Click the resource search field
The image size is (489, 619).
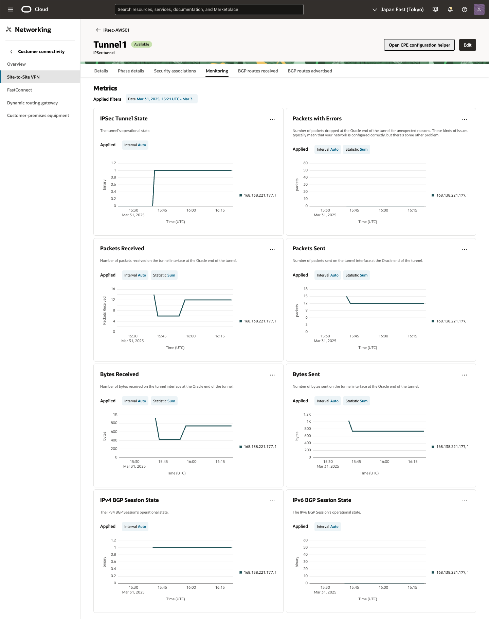click(x=209, y=10)
